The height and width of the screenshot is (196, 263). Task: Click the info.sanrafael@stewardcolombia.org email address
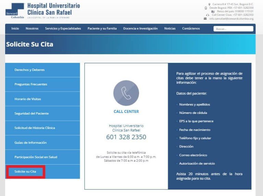231,18
